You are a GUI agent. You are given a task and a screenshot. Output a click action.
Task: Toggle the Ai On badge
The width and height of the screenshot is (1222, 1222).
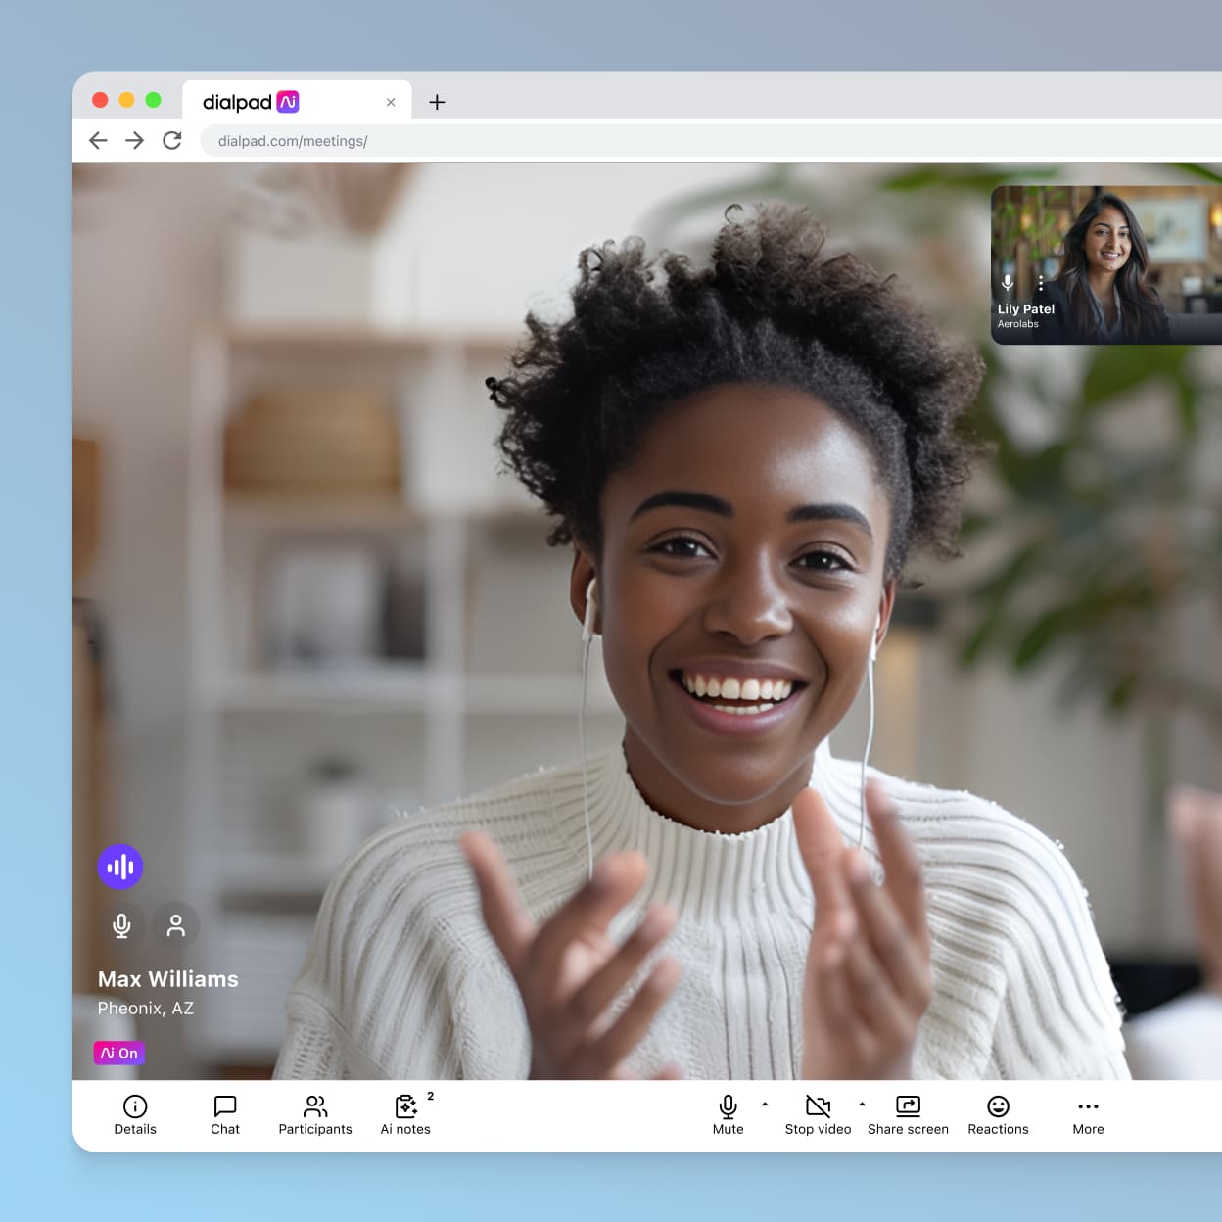pyautogui.click(x=119, y=1053)
